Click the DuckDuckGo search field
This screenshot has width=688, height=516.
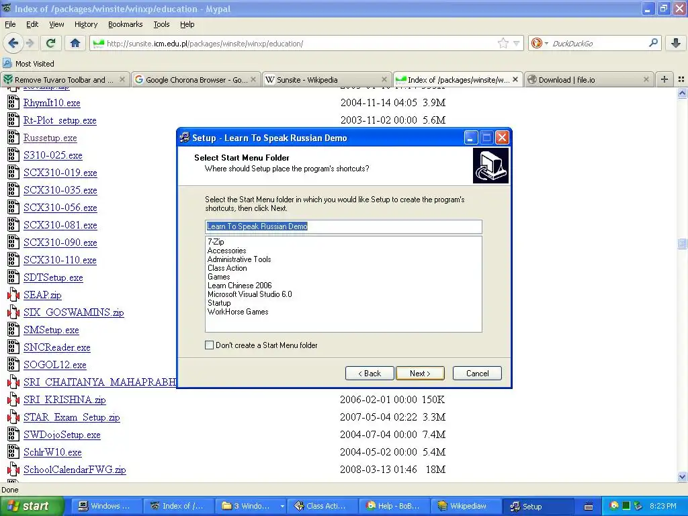(x=599, y=43)
